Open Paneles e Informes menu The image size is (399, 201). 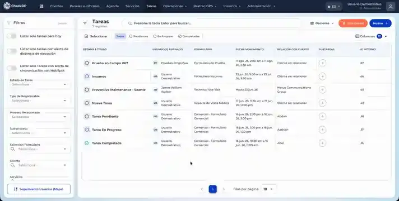(85, 6)
